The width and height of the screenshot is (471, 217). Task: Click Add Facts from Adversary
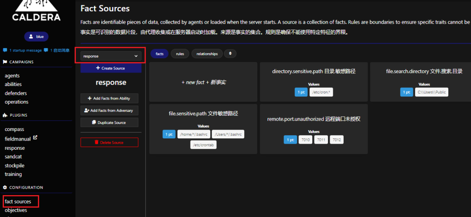[x=109, y=110]
